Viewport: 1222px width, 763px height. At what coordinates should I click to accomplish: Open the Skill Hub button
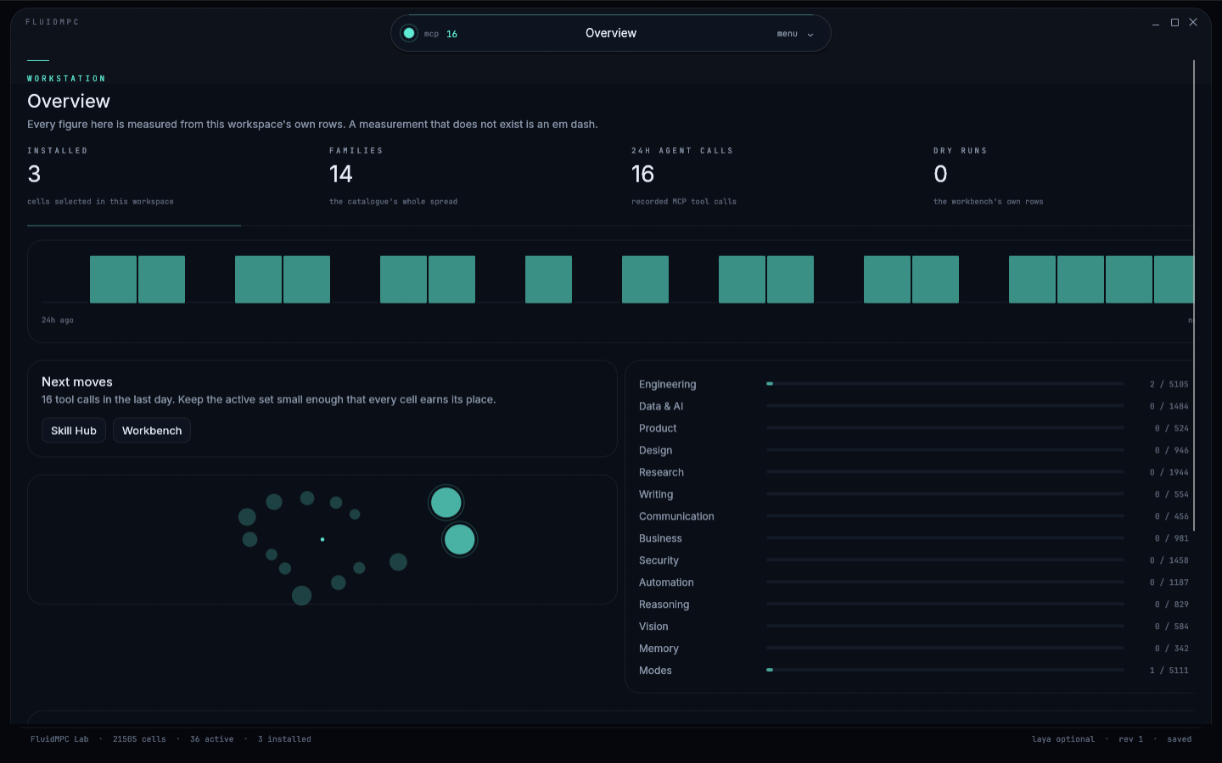(74, 431)
